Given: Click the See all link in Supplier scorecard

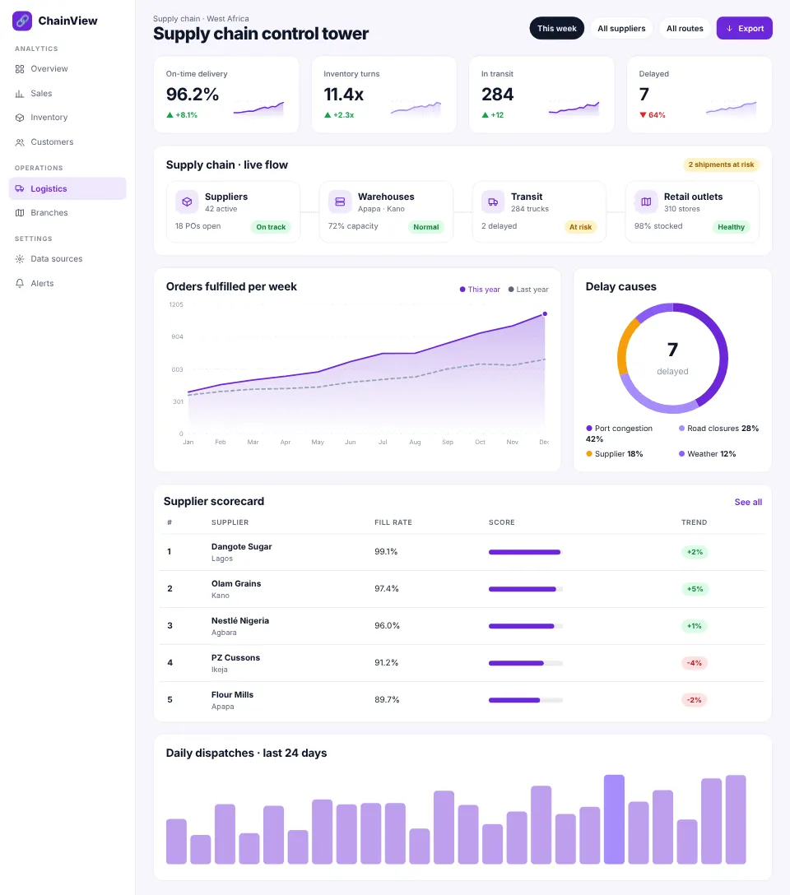Looking at the screenshot, I should coord(748,503).
